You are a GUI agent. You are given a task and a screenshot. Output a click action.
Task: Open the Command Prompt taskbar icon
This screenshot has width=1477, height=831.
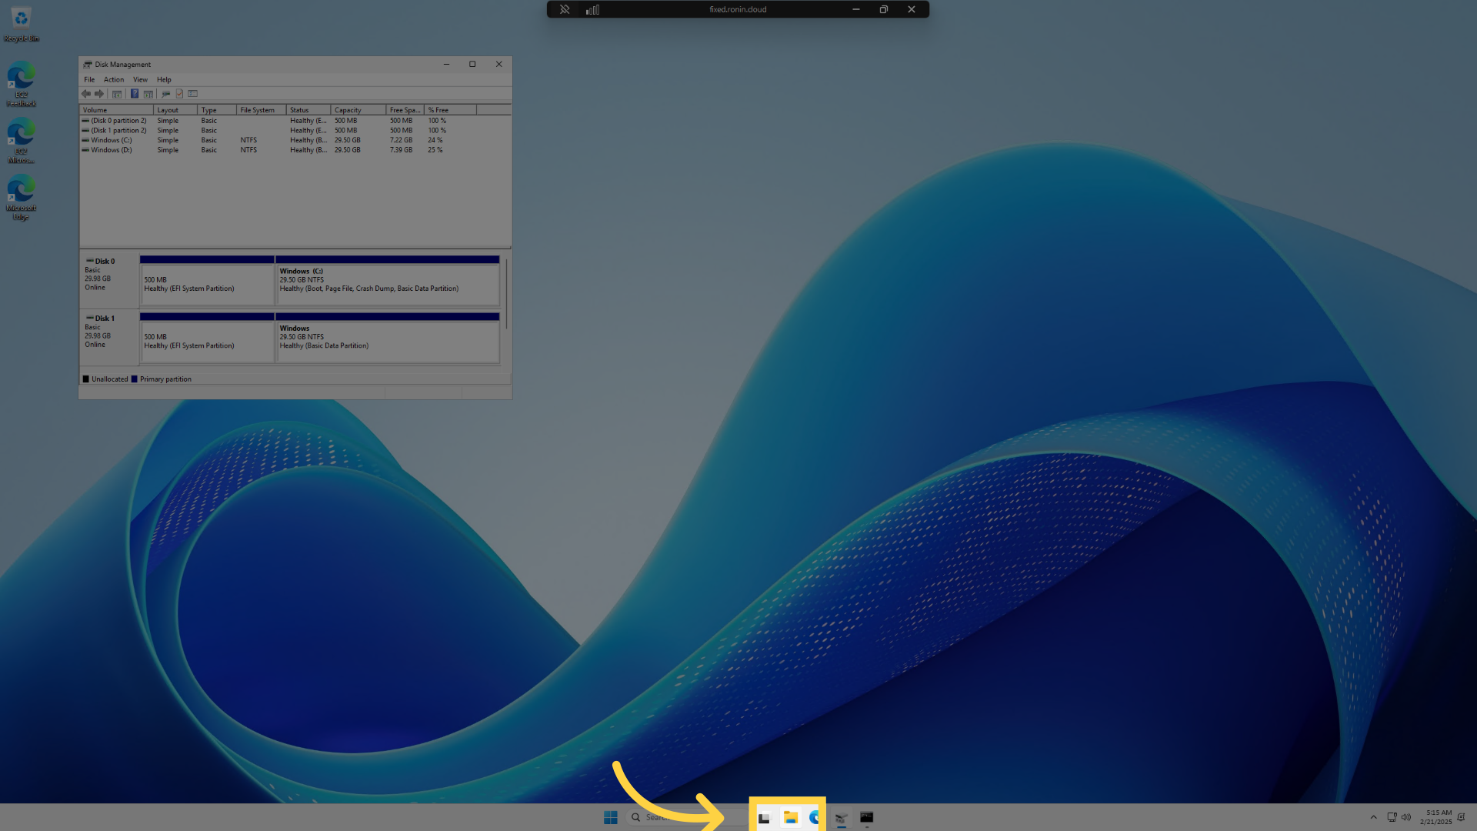(867, 817)
